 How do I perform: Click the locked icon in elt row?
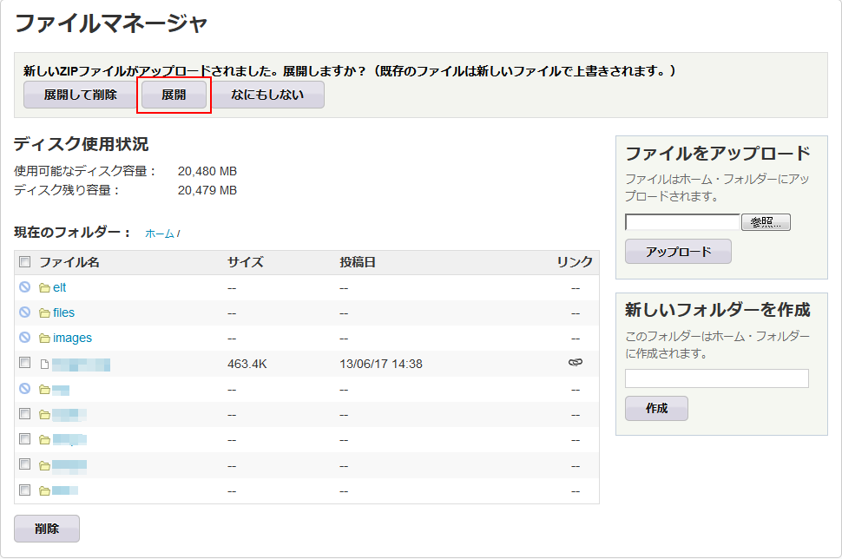coord(24,286)
